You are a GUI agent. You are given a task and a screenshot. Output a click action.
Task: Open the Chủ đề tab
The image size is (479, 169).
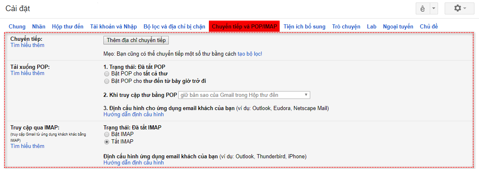pos(429,26)
